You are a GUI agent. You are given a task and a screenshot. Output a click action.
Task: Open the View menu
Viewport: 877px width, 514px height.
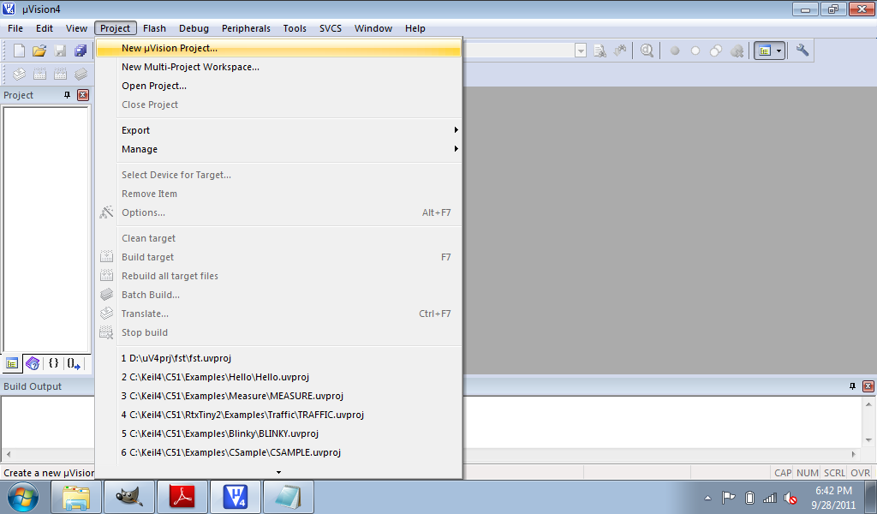pyautogui.click(x=76, y=28)
